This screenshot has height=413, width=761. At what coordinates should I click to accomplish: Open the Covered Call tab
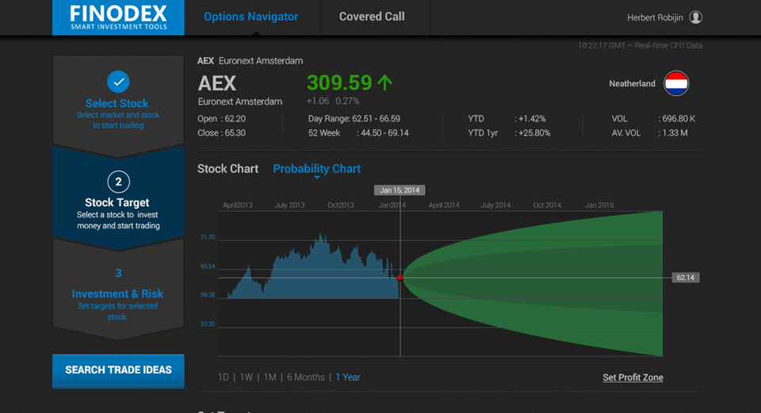click(372, 17)
